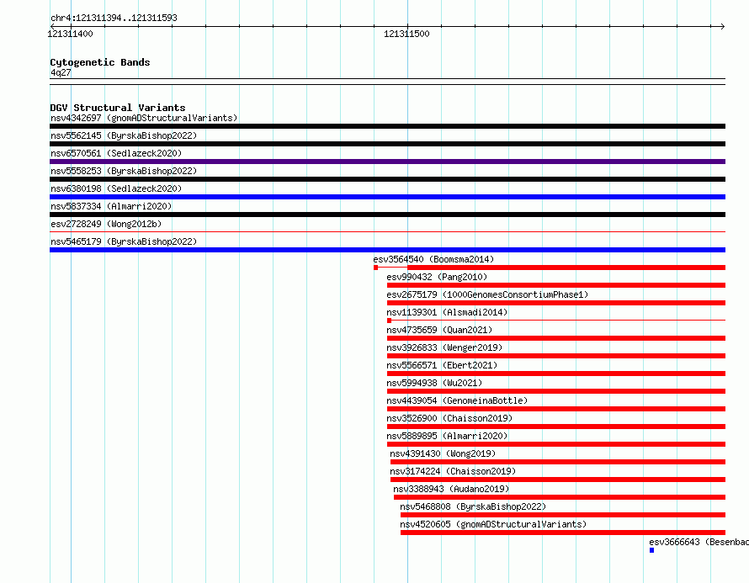Click the thin red line under esv2728249
This screenshot has width=749, height=583.
[x=387, y=232]
